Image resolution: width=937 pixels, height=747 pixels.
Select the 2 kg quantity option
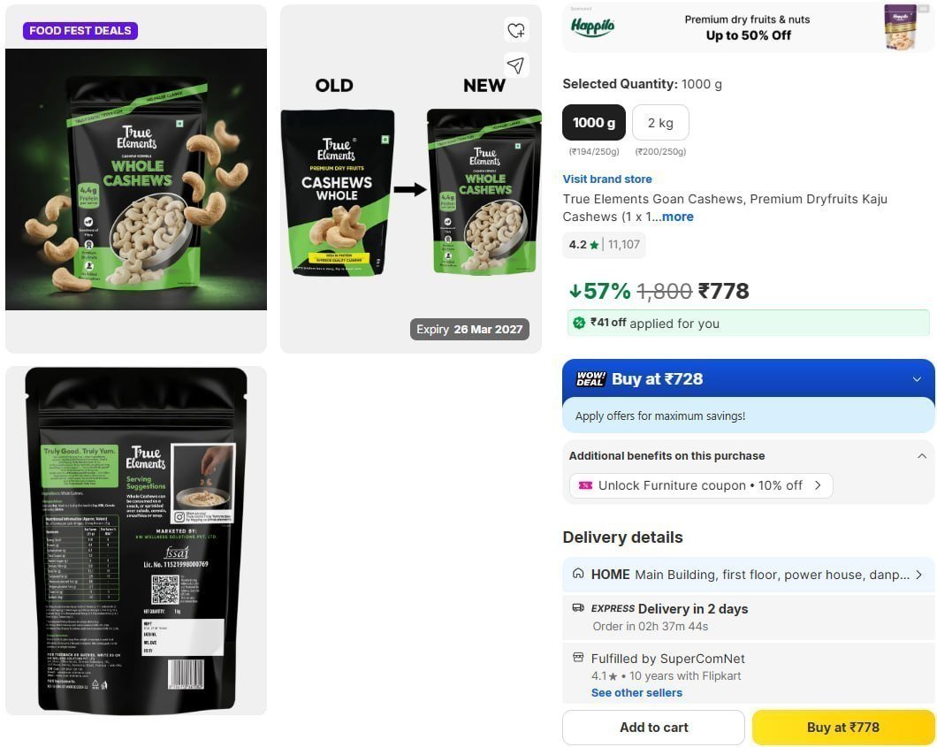(660, 123)
